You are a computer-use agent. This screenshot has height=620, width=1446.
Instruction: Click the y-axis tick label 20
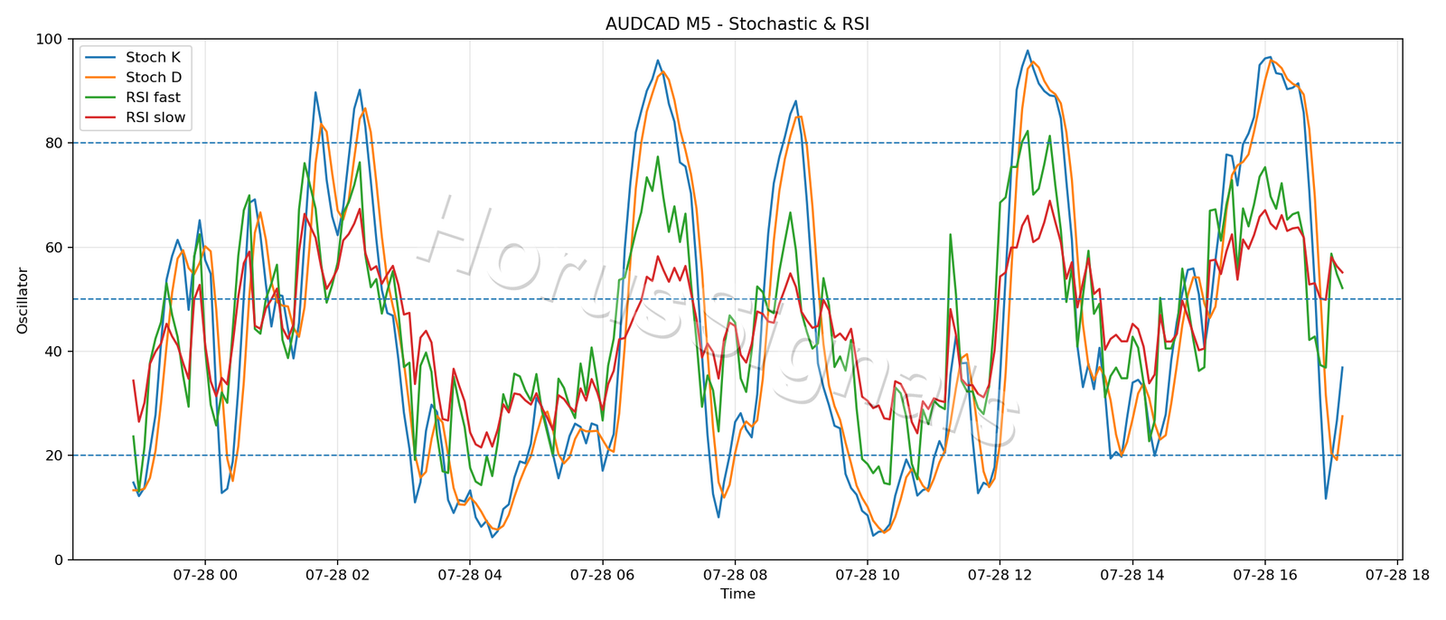click(53, 456)
